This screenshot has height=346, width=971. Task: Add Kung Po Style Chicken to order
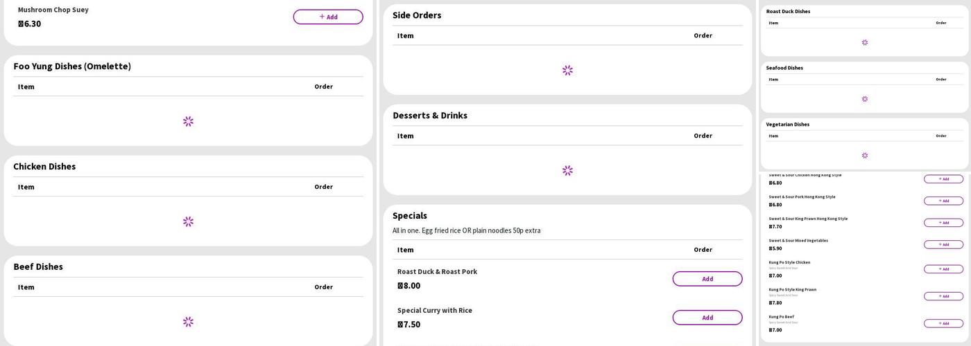pyautogui.click(x=943, y=269)
